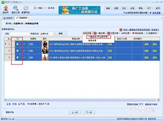
Task: Open the promotion info hyperlink above toolbar
Action: (141, 30)
